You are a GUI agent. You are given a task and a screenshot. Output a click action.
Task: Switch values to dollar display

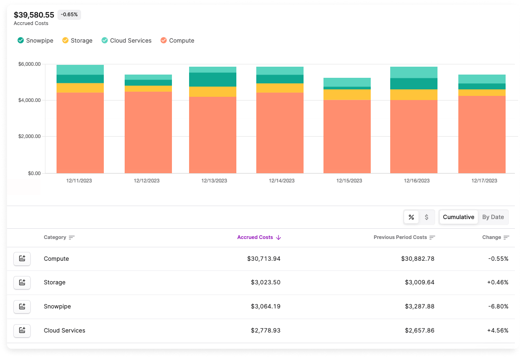pos(427,217)
